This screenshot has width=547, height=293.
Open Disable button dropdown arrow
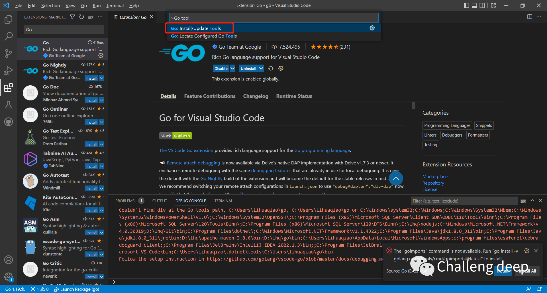click(x=232, y=69)
